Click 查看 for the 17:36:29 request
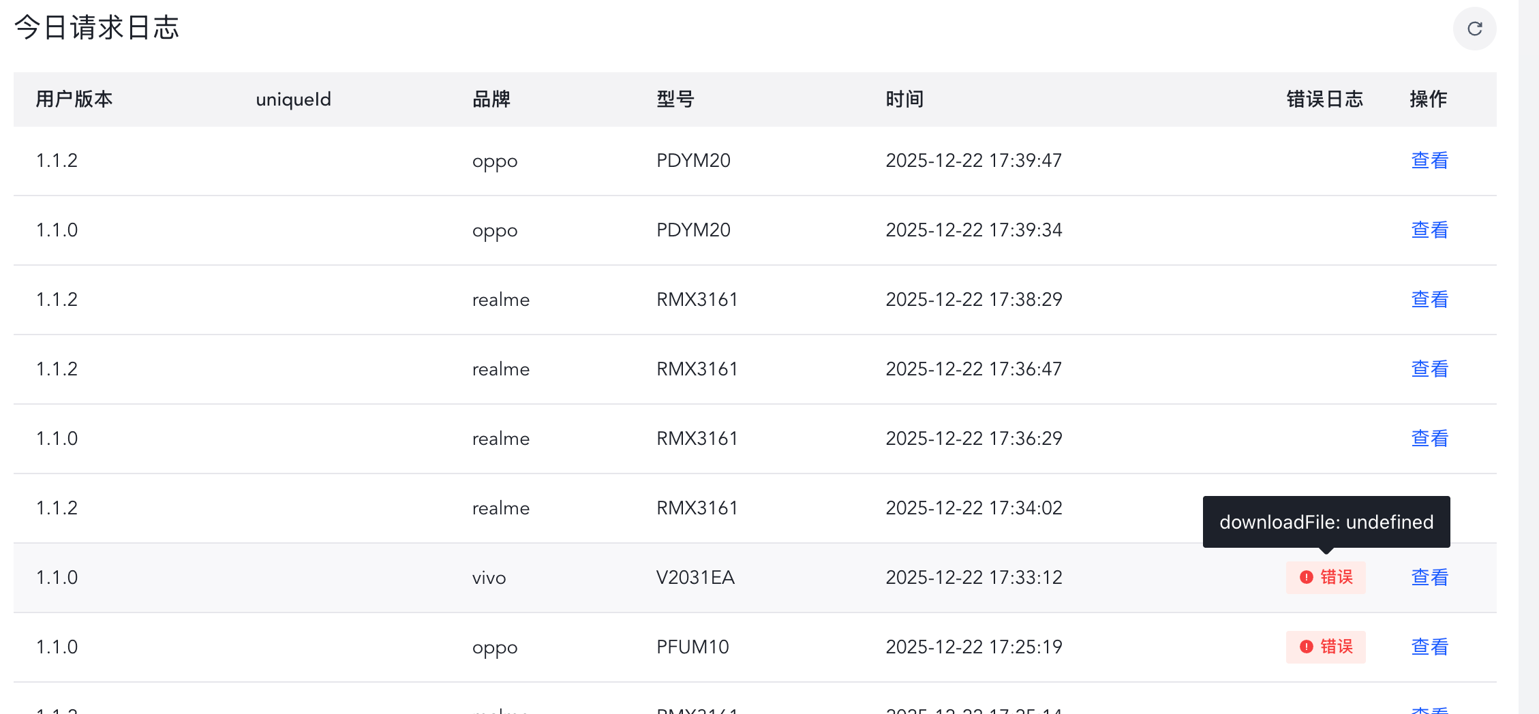The image size is (1539, 714). point(1429,439)
